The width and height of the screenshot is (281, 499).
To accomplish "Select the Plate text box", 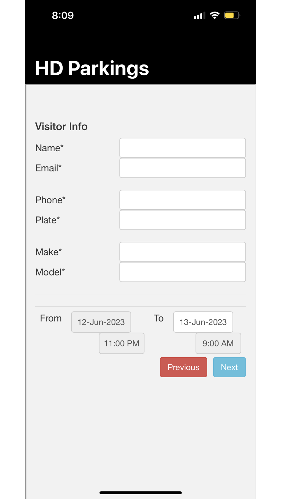I will click(183, 220).
